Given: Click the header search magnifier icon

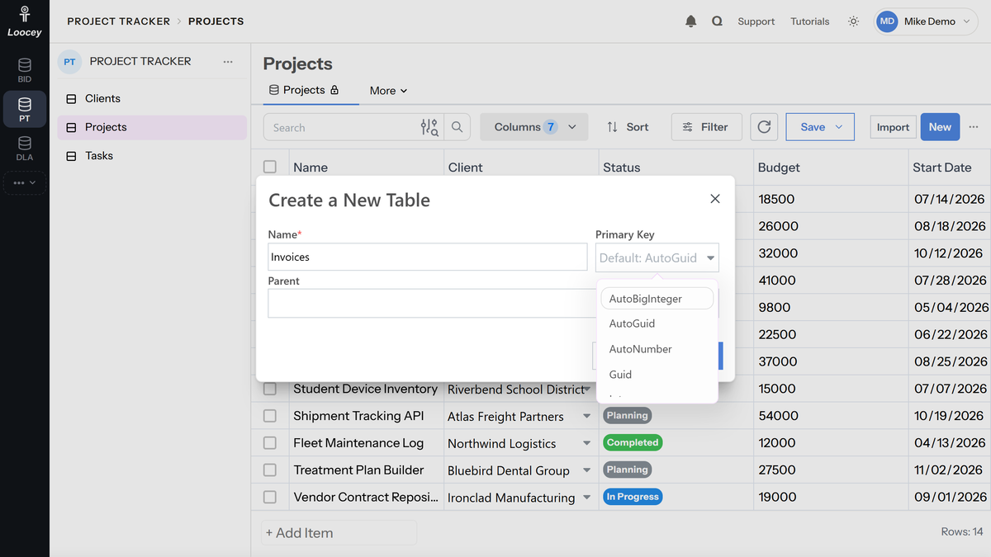Looking at the screenshot, I should click(x=717, y=21).
